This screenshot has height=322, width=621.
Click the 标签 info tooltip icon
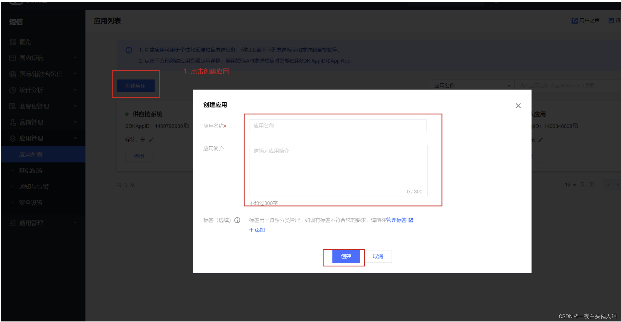[x=237, y=220]
